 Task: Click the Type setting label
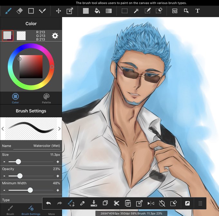click(6, 200)
